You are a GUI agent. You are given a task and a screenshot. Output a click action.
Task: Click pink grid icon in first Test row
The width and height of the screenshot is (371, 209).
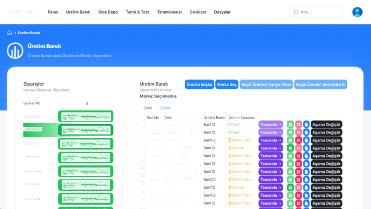pos(298,124)
